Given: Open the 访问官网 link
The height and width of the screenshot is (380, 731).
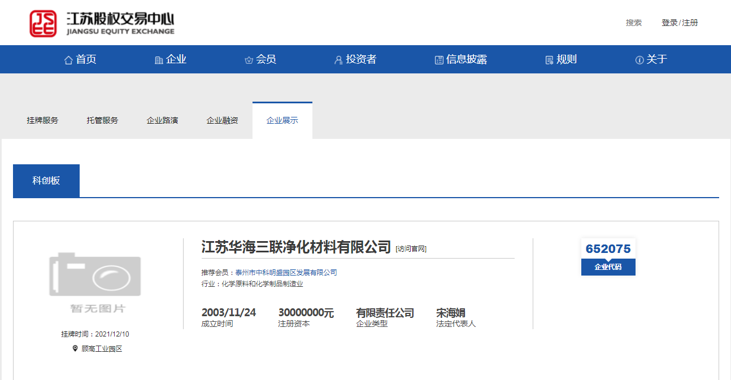Looking at the screenshot, I should [x=411, y=248].
